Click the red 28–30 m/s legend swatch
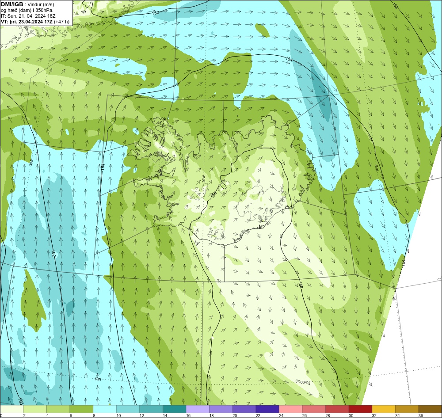 point(337,409)
